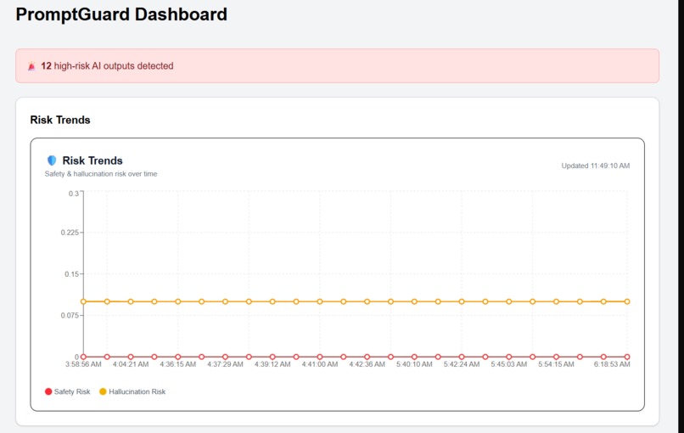Select Hallucination Risk point at 4:04:21 AM
This screenshot has height=433, width=684.
[131, 301]
